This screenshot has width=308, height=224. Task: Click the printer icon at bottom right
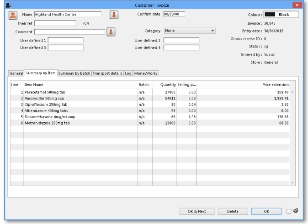pyautogui.click(x=296, y=211)
